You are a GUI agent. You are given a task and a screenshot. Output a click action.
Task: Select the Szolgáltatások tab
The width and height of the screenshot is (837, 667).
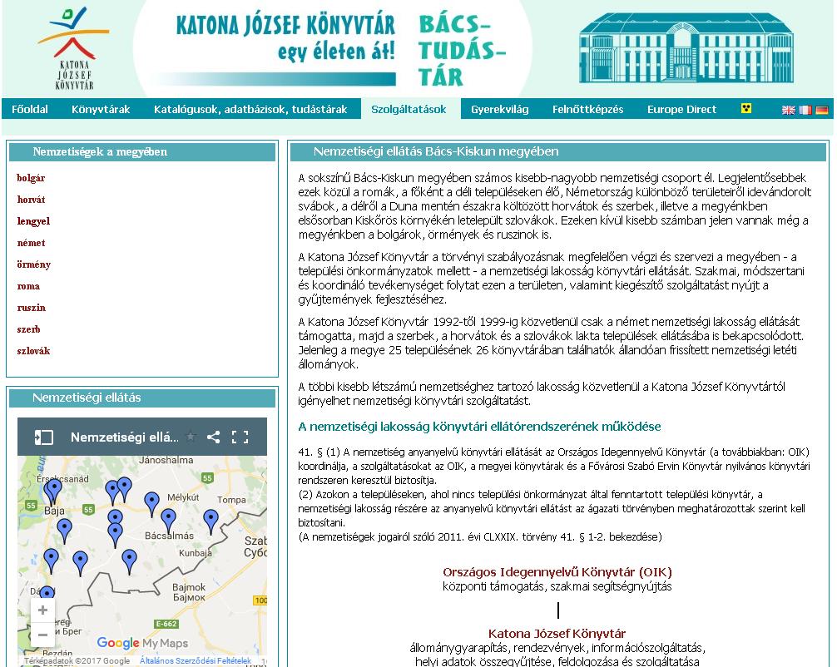click(x=409, y=110)
